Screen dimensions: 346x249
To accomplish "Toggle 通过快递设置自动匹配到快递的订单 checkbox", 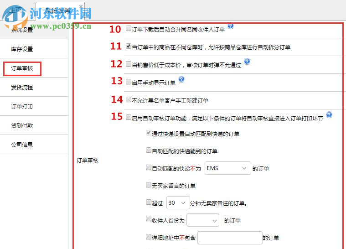I will 149,133.
